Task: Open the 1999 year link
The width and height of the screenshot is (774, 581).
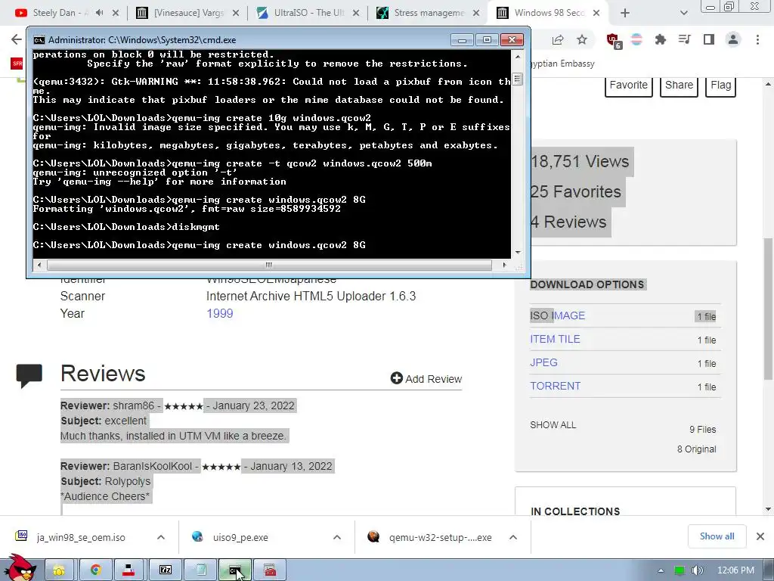Action: pos(220,314)
